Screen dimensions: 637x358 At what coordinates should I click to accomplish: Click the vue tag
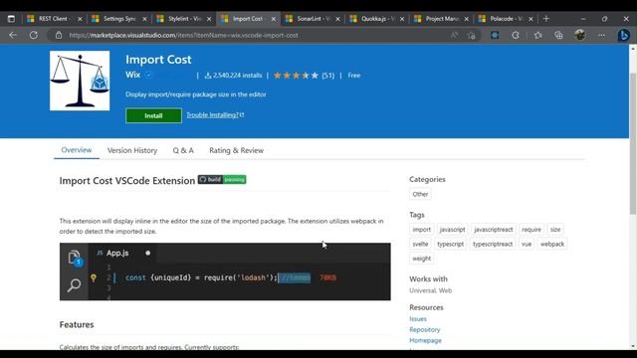pos(527,244)
